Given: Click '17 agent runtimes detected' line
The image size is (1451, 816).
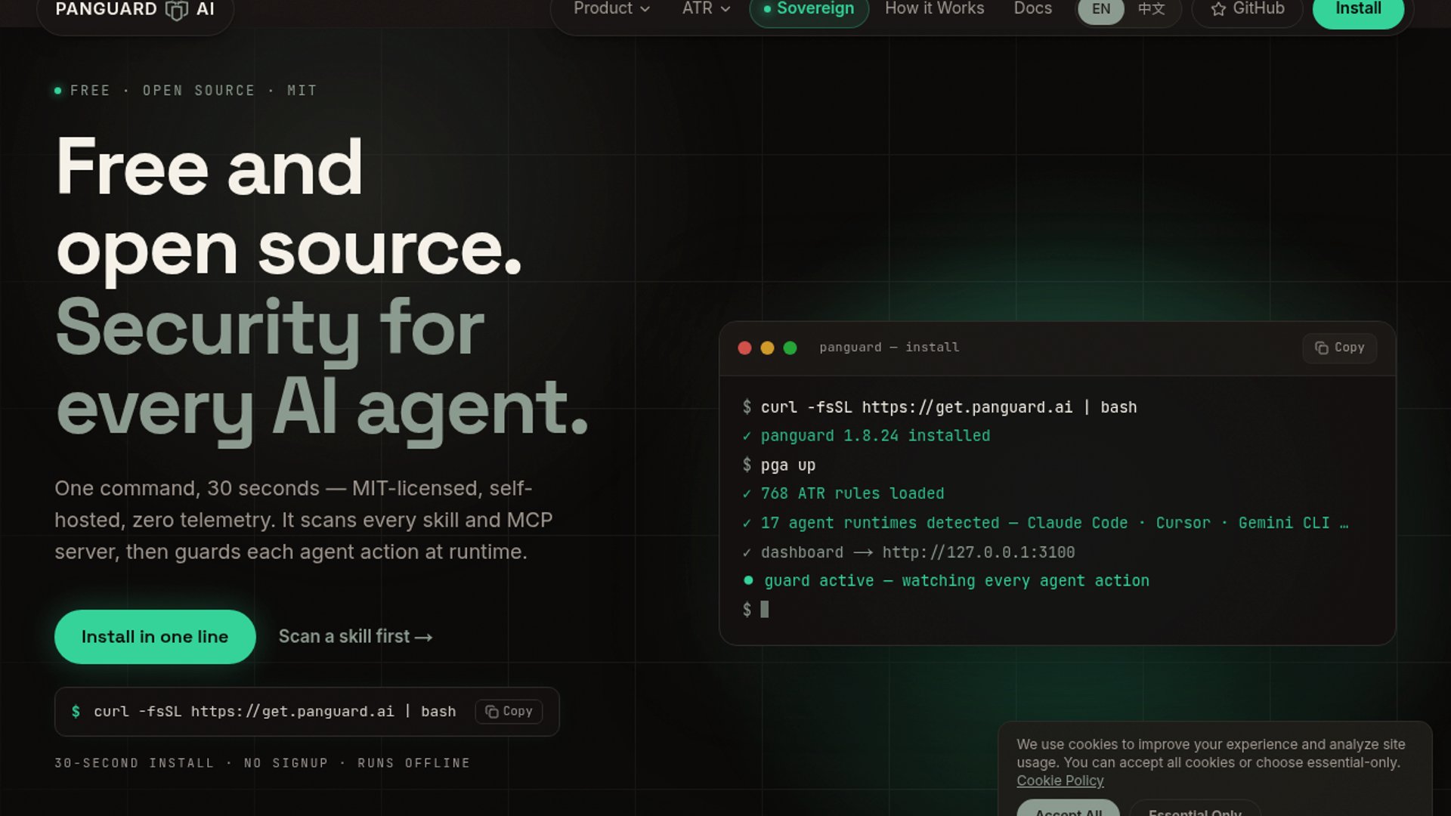Looking at the screenshot, I should [x=1045, y=523].
